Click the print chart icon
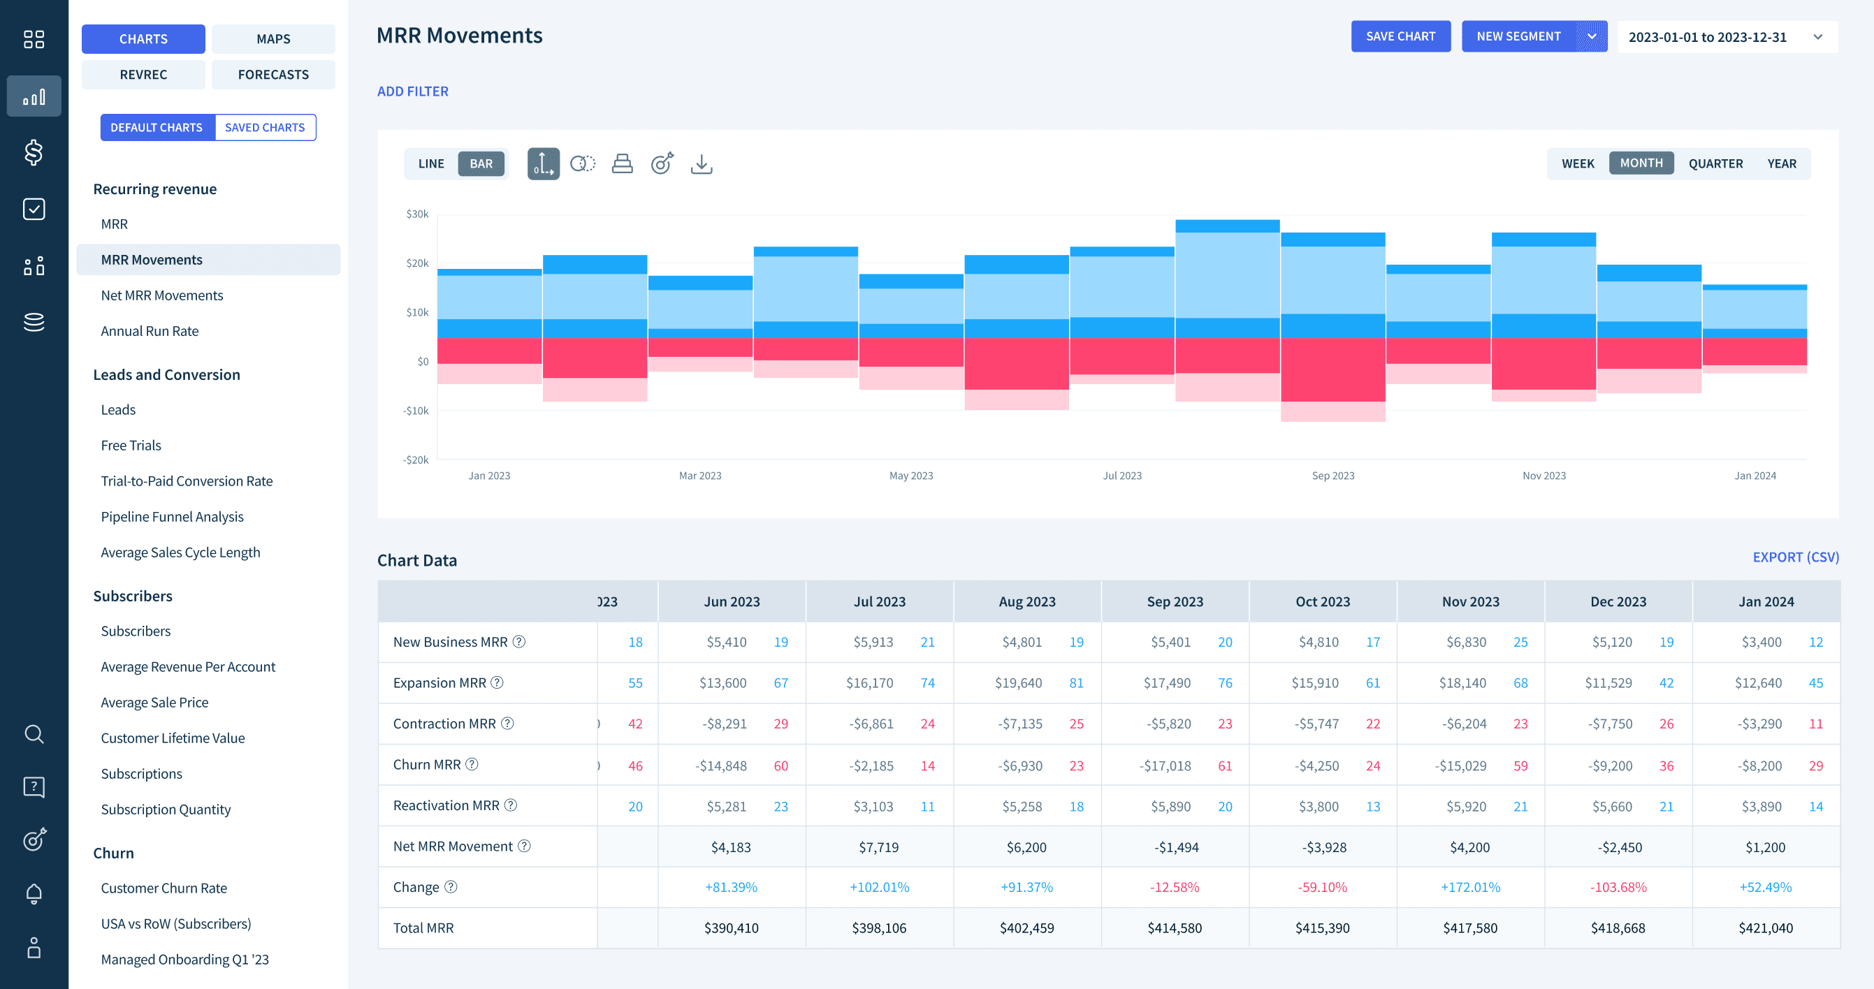This screenshot has width=1874, height=989. [x=622, y=164]
